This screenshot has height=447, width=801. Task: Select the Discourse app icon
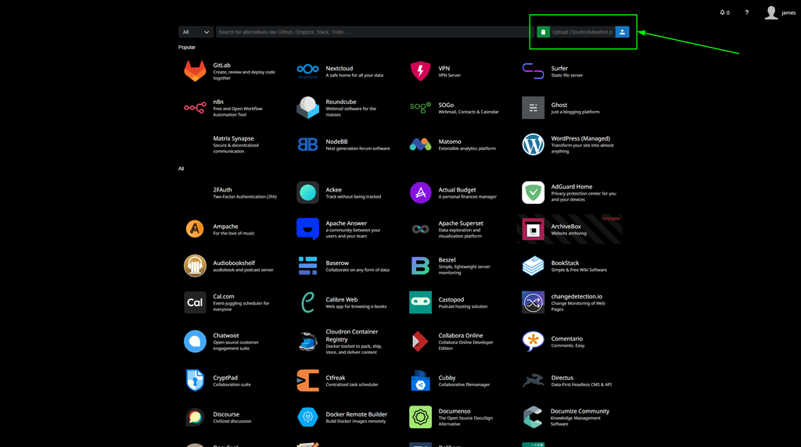(195, 417)
